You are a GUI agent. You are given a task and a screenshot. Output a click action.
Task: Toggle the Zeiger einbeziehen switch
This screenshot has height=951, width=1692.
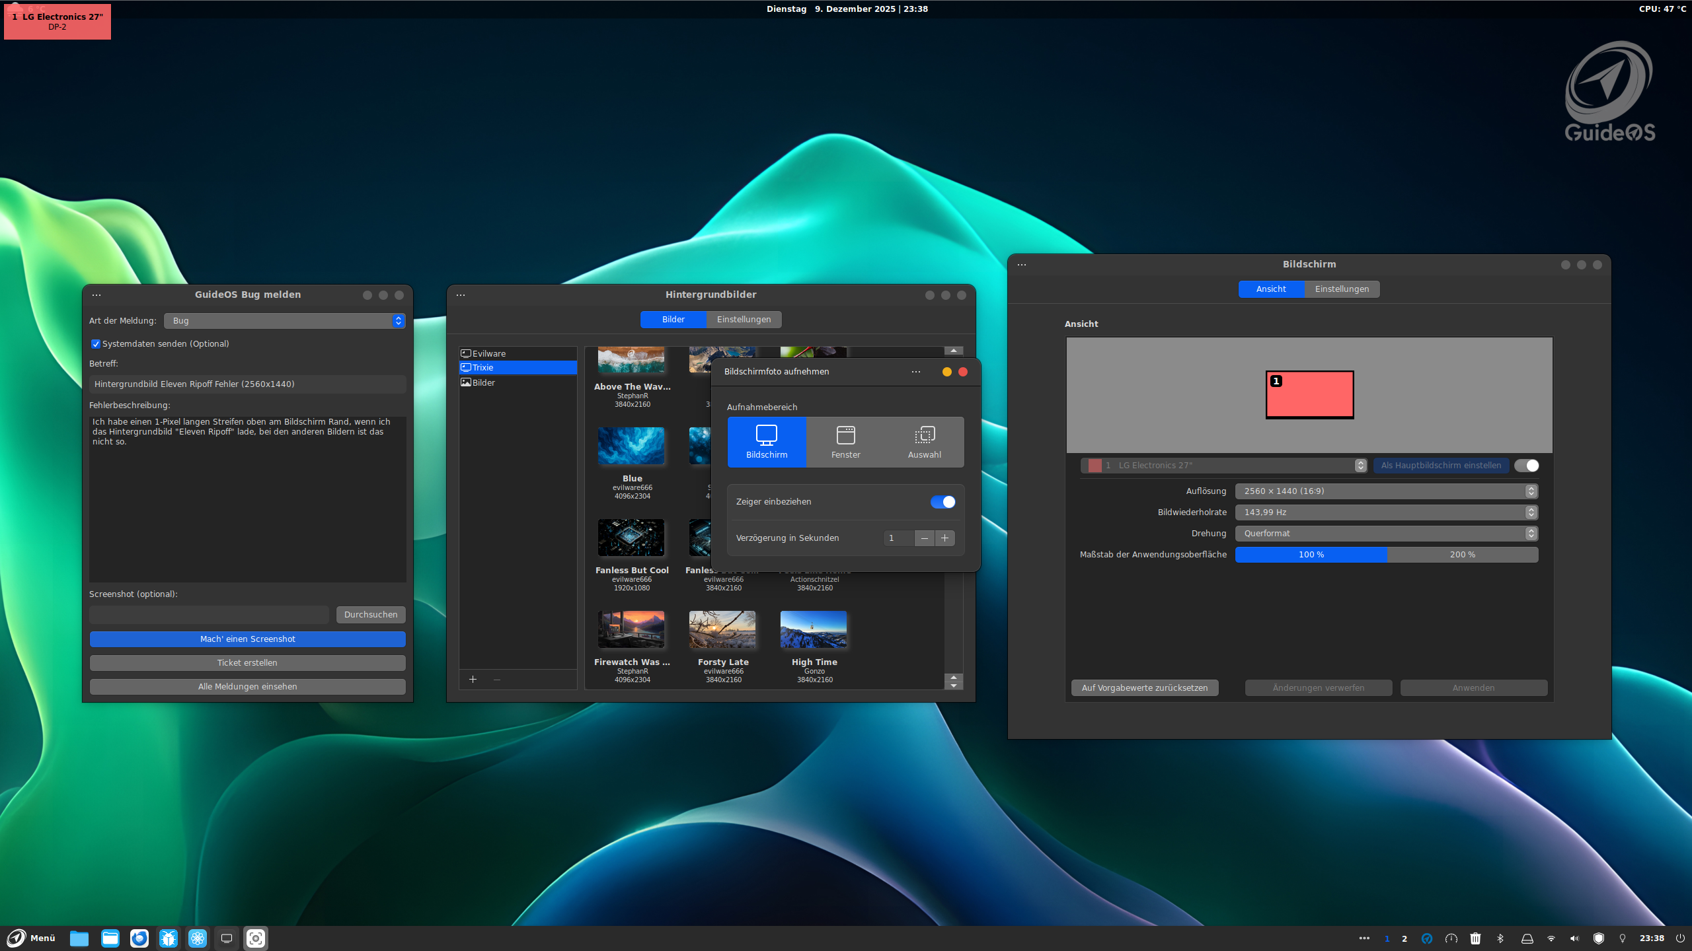(942, 502)
